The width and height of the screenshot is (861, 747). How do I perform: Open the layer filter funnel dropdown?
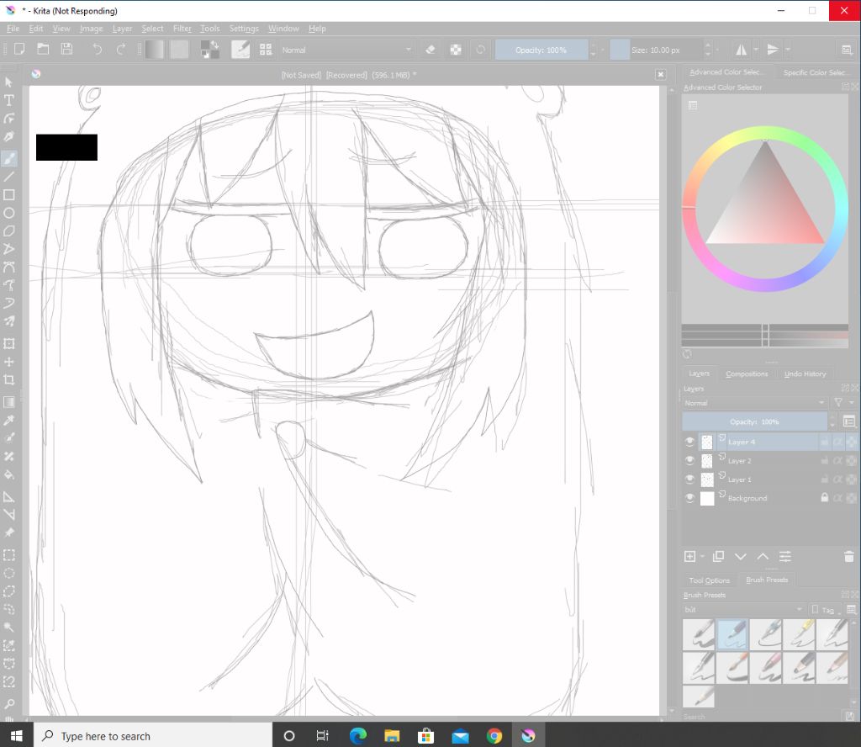point(843,403)
